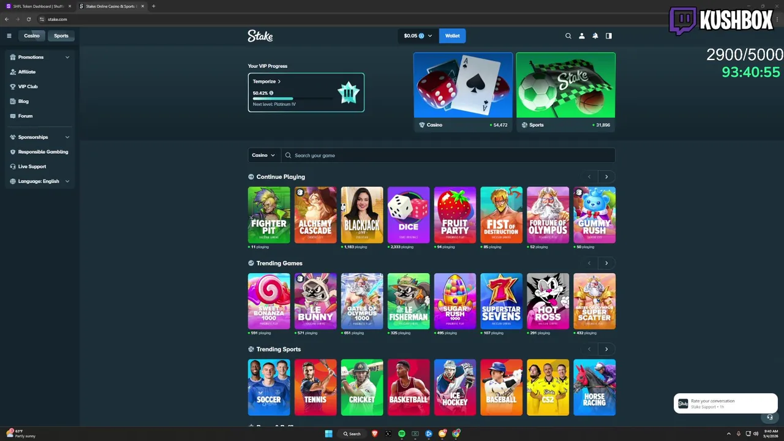Open Brave browser in the taskbar
Image resolution: width=784 pixels, height=441 pixels.
(375, 434)
